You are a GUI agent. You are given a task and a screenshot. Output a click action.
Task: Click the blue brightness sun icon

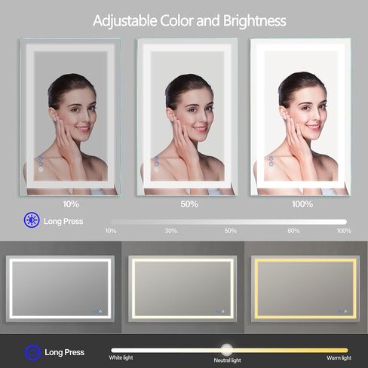[32, 220]
